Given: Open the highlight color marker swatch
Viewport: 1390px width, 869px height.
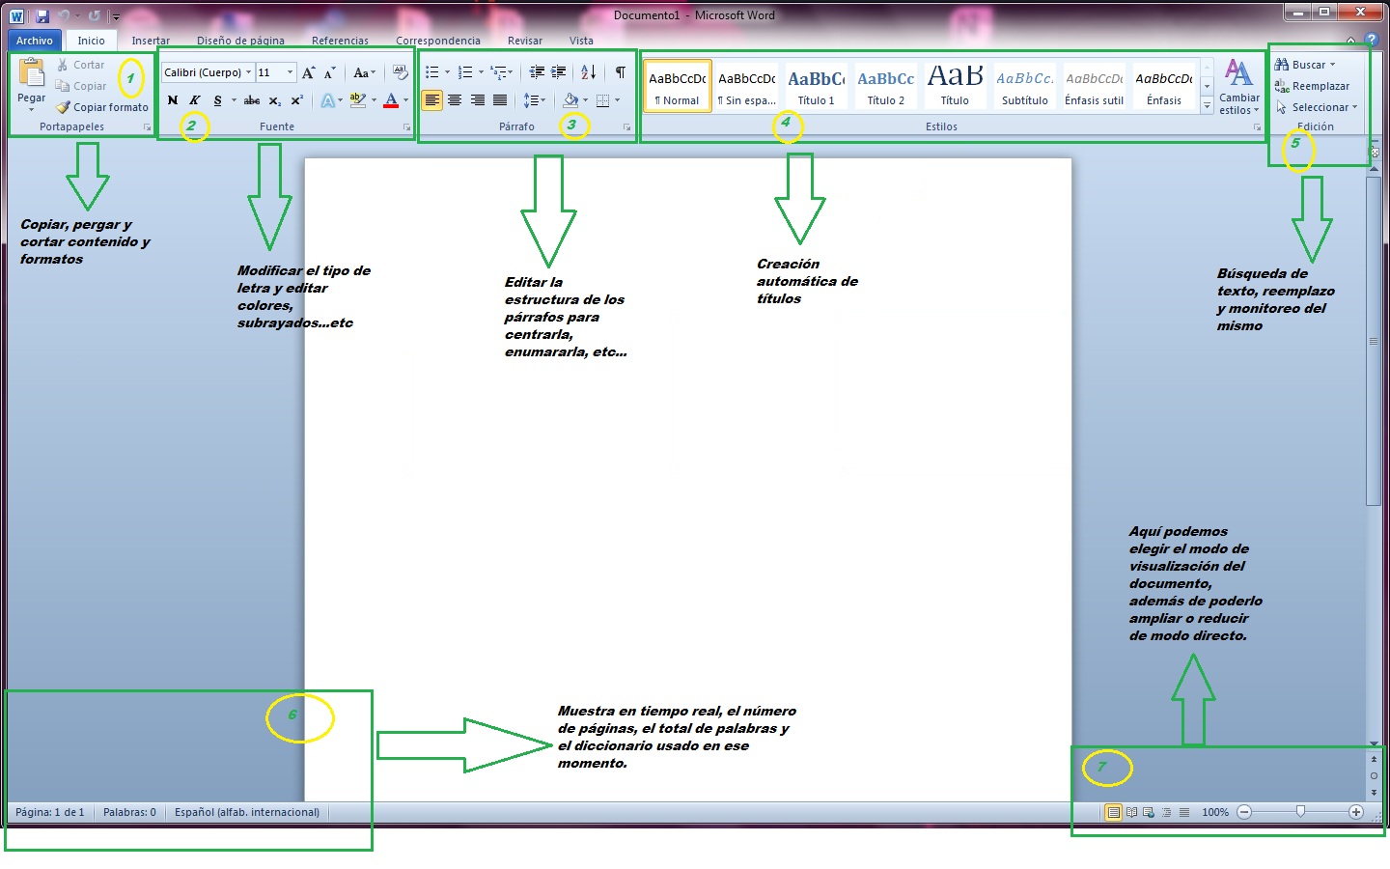Looking at the screenshot, I should (x=358, y=100).
